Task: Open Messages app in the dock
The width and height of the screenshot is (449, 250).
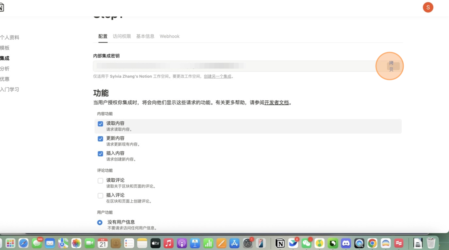Action: coord(36,244)
